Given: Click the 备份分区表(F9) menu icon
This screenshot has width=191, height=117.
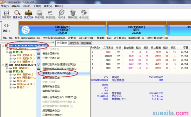Looking at the screenshot, I should tap(39, 54).
